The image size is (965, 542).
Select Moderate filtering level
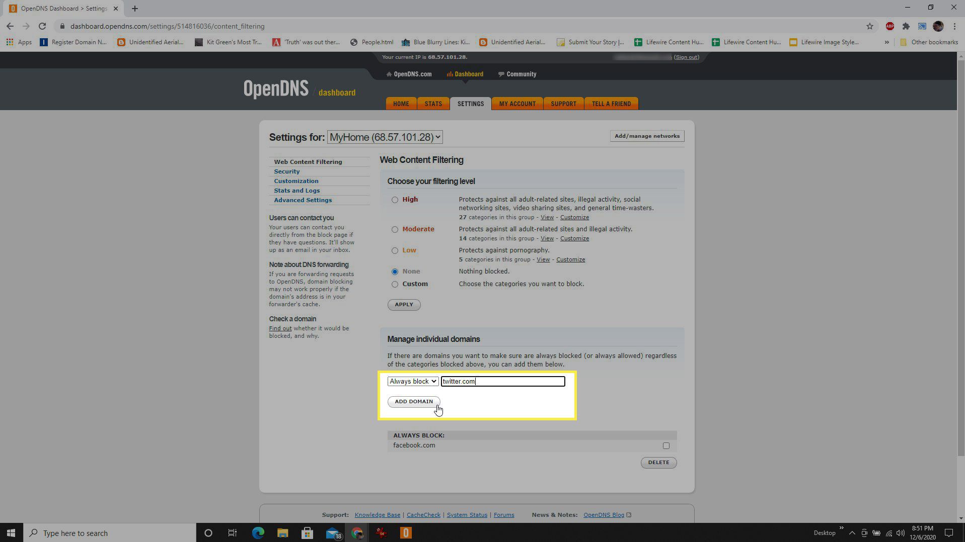point(395,229)
